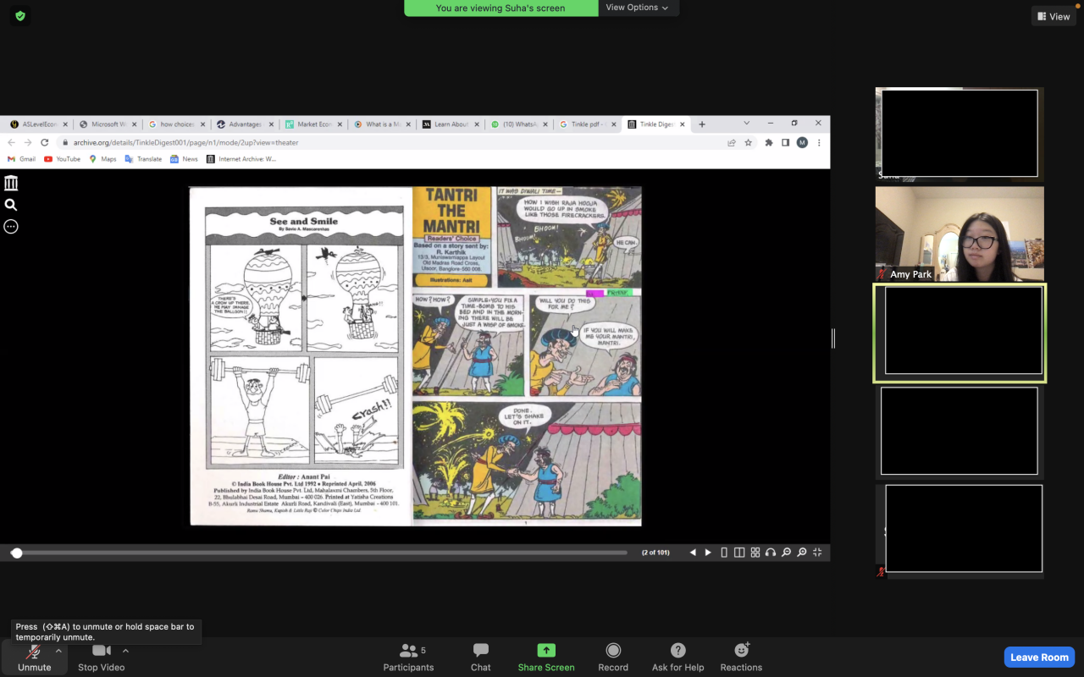The image size is (1084, 677).
Task: Switch to two-page view
Action: 739,553
